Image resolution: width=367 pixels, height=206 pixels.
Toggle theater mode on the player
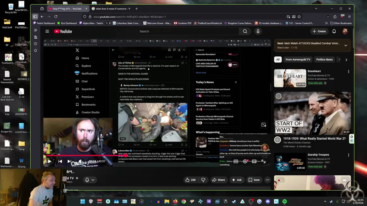click(254, 161)
